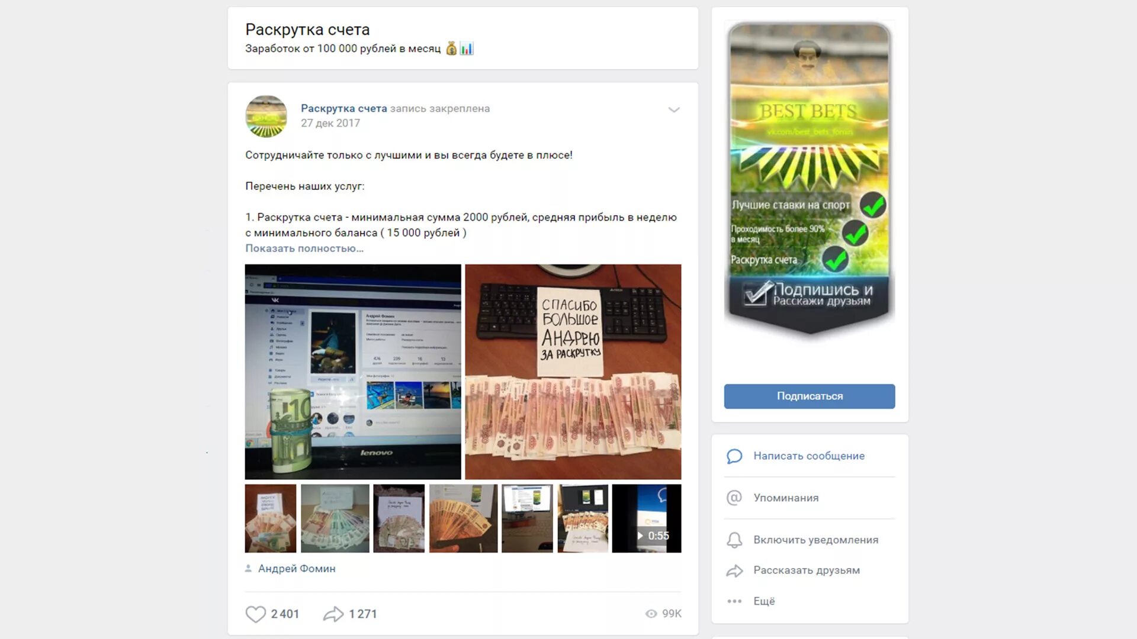Share the post using the arrow icon

coord(333,614)
